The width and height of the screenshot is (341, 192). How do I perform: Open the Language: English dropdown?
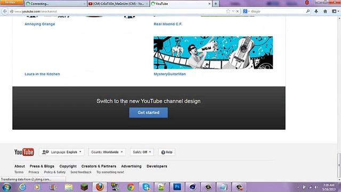(x=62, y=152)
